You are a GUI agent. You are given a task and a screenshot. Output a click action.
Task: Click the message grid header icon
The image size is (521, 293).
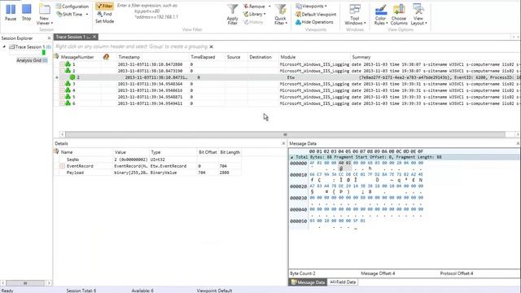tap(56, 56)
